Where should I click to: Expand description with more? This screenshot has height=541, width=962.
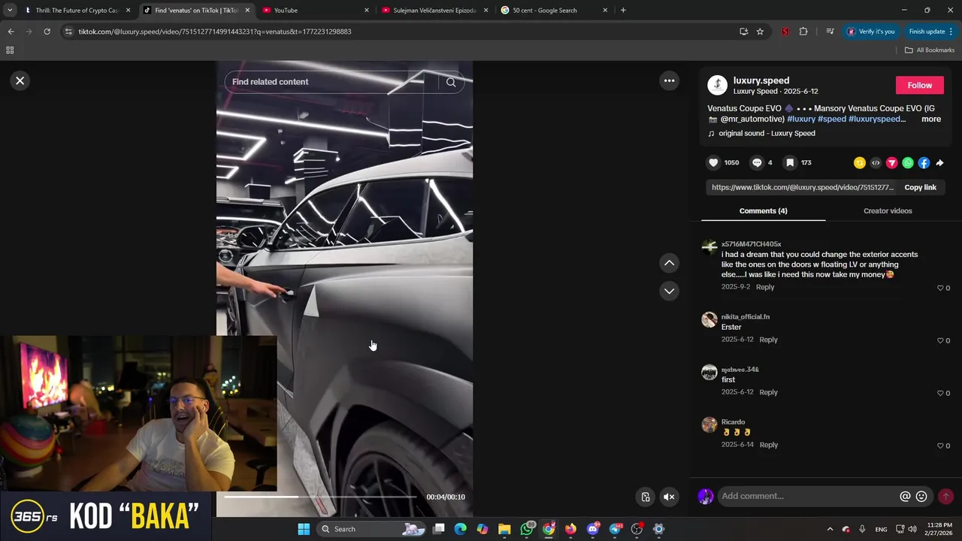coord(930,119)
